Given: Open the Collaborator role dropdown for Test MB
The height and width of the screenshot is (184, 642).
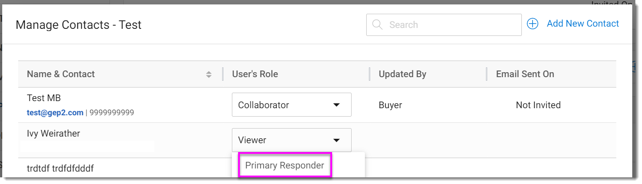Looking at the screenshot, I should click(291, 105).
